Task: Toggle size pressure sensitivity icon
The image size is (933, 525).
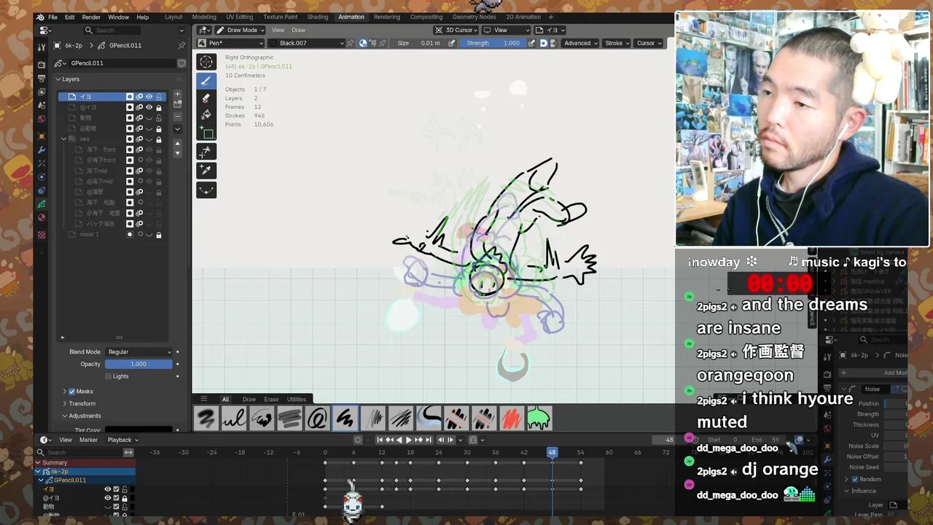Action: point(451,43)
